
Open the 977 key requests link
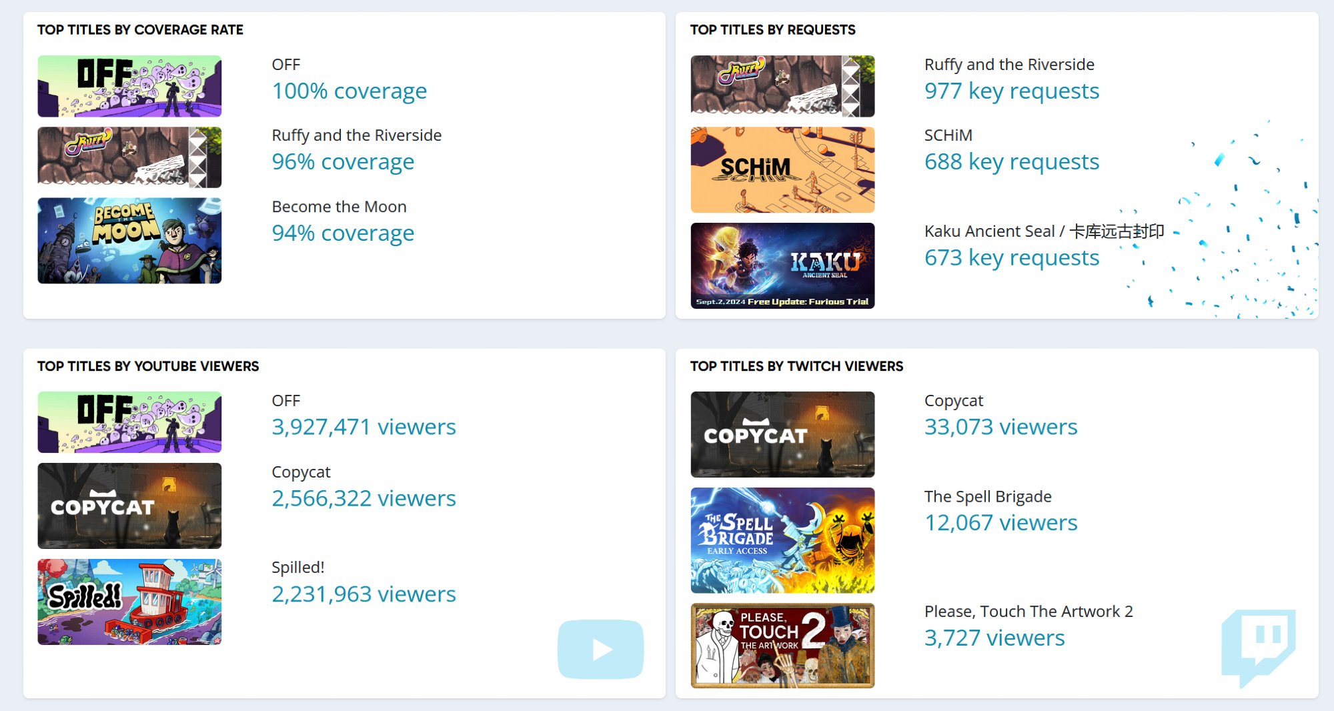pyautogui.click(x=1011, y=91)
